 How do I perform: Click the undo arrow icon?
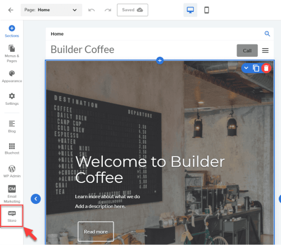(92, 10)
